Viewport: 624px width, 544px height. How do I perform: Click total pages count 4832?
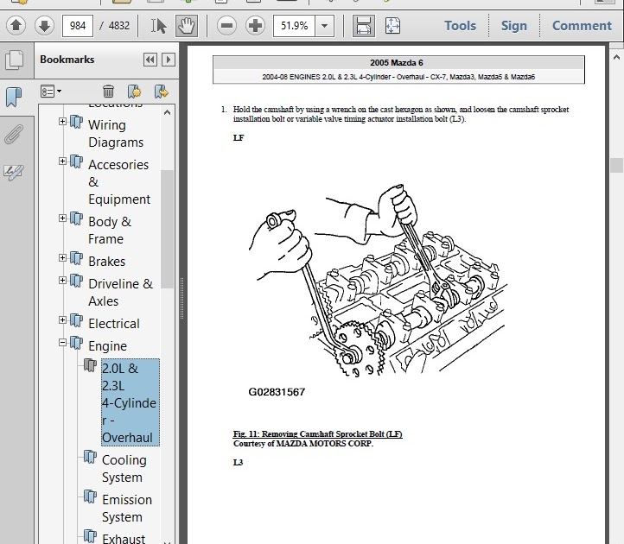click(x=119, y=26)
